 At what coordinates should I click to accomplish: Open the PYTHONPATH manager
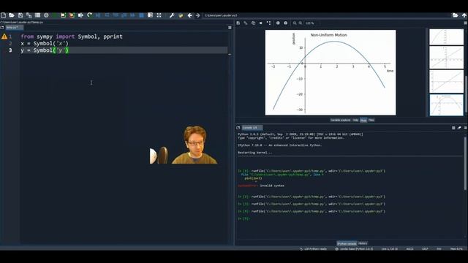coord(181,15)
